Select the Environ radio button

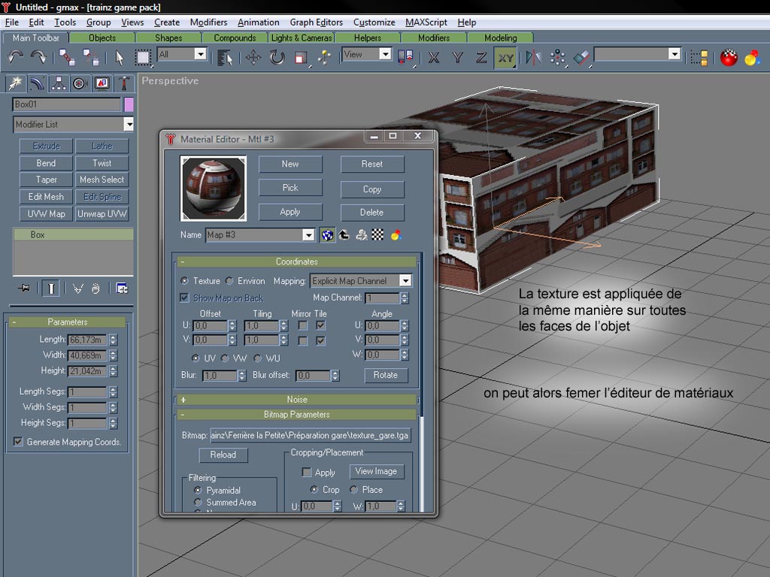[229, 281]
